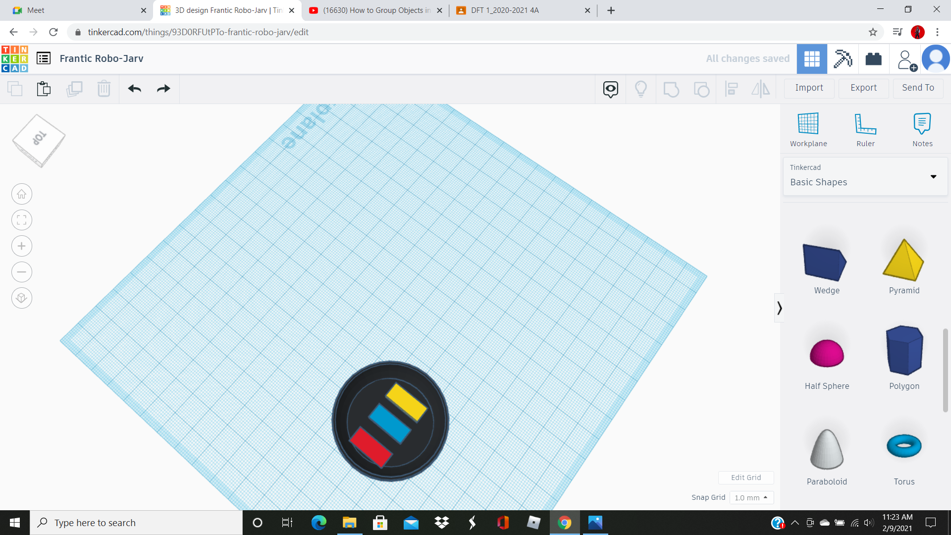Switch to Blocks editing with pickaxe icon
The height and width of the screenshot is (535, 951).
[843, 58]
